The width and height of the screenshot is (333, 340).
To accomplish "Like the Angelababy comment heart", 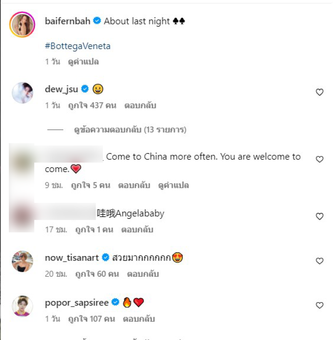I will tap(320, 216).
